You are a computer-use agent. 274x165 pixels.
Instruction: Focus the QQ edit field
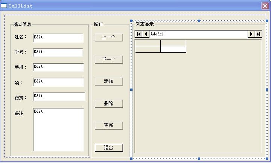(x=58, y=82)
